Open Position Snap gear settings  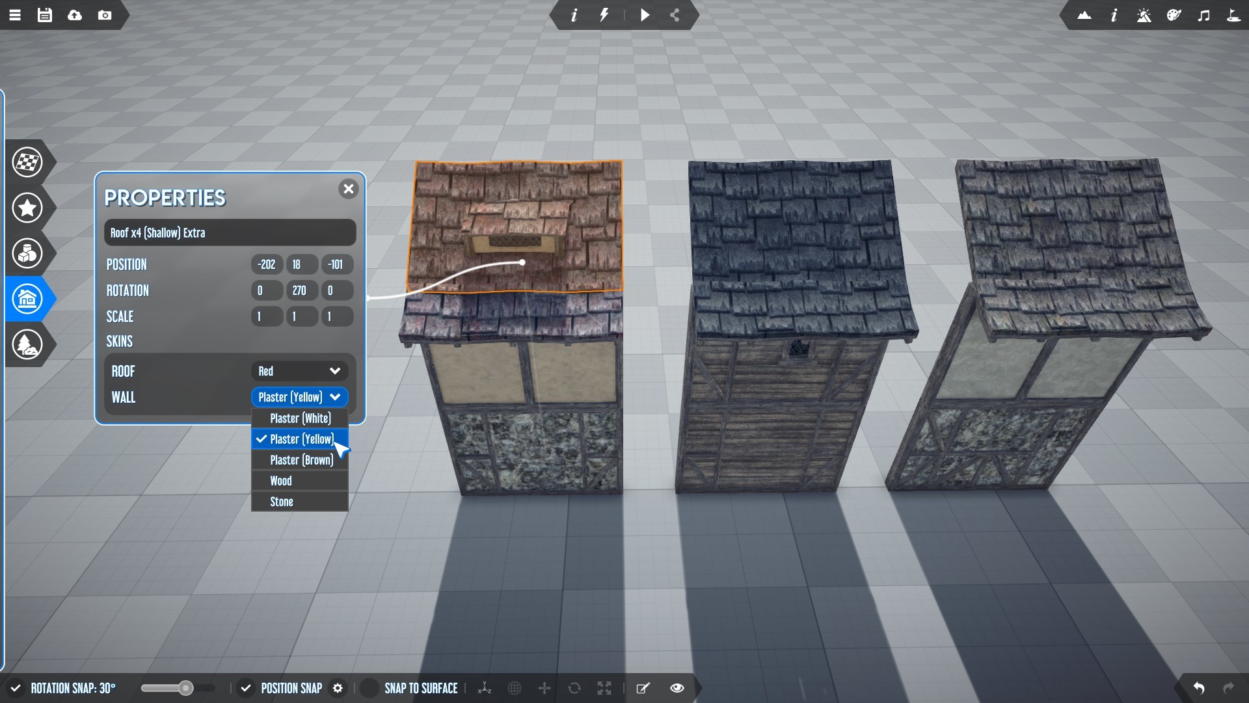tap(338, 688)
